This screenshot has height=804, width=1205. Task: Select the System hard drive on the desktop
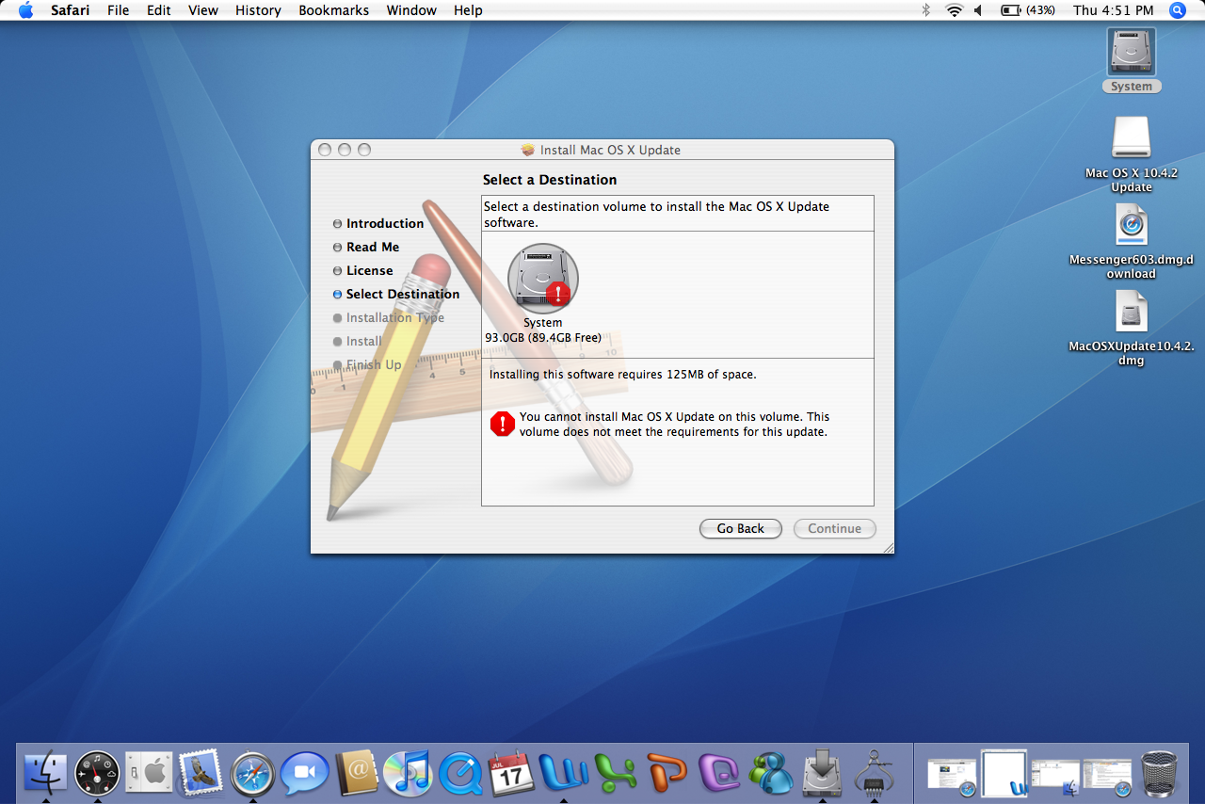click(x=1132, y=52)
